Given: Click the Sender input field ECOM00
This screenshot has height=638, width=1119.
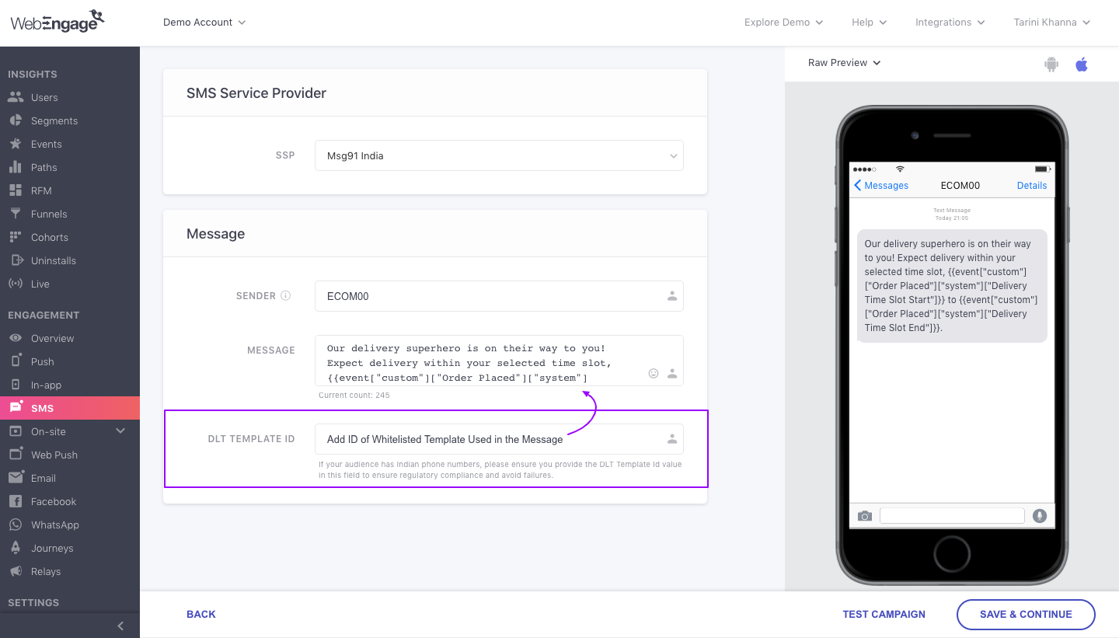Looking at the screenshot, I should (x=499, y=296).
